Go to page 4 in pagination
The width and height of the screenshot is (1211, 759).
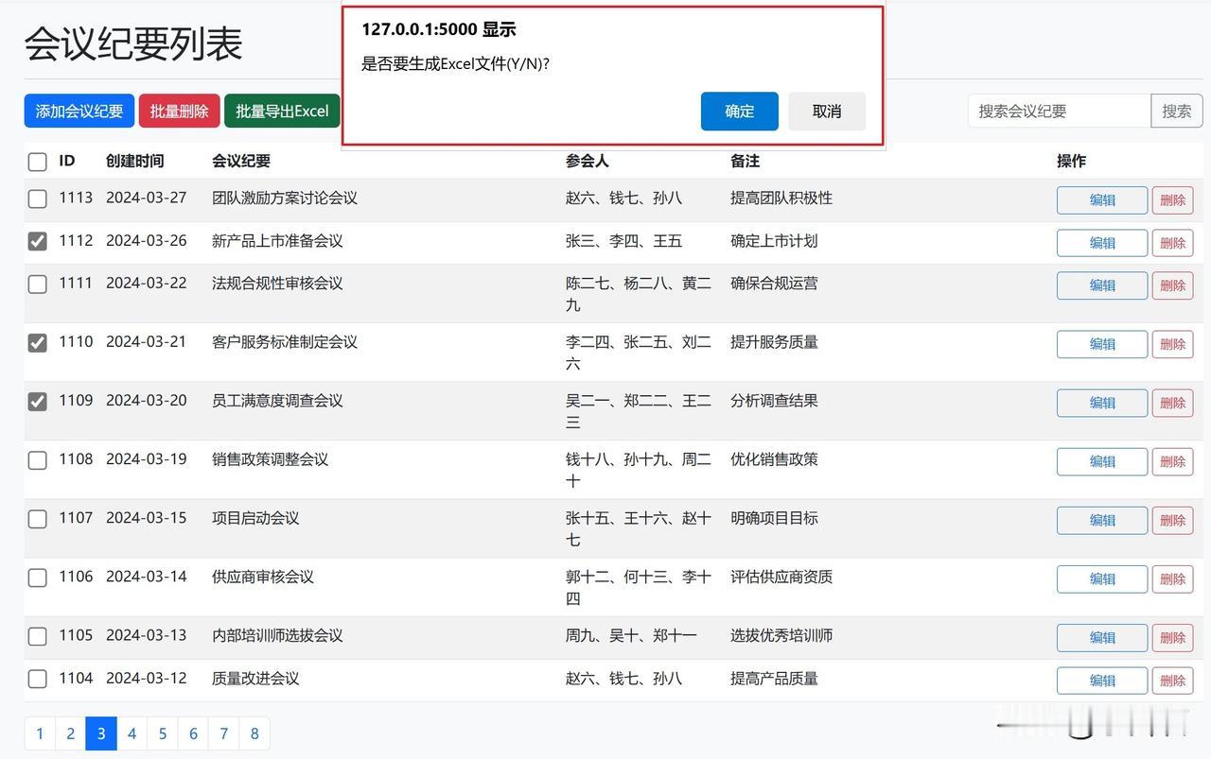pyautogui.click(x=132, y=733)
